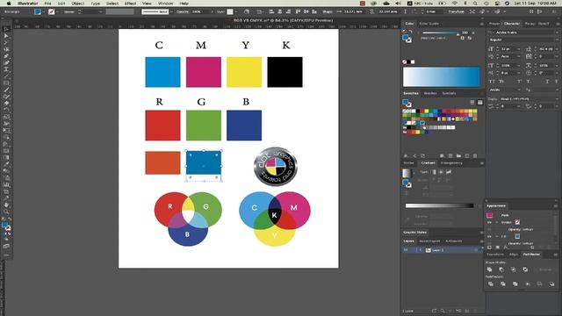Click Expand button in Pathfinder panel
The image size is (562, 316).
pos(544,269)
